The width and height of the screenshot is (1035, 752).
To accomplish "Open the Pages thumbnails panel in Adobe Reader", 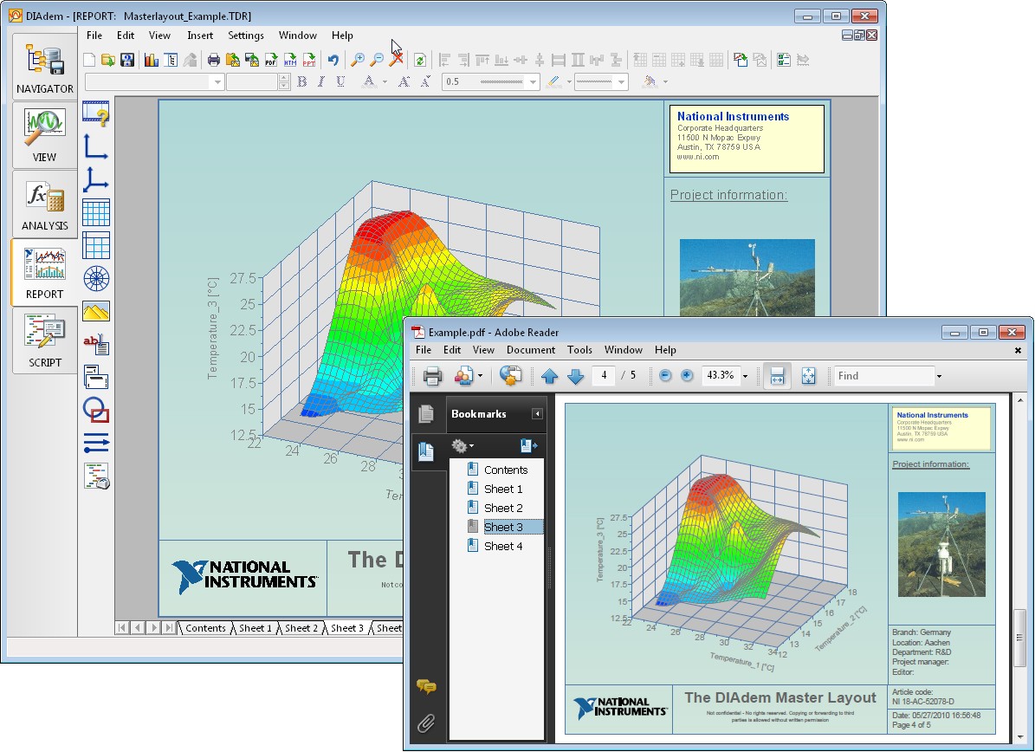I will (426, 414).
